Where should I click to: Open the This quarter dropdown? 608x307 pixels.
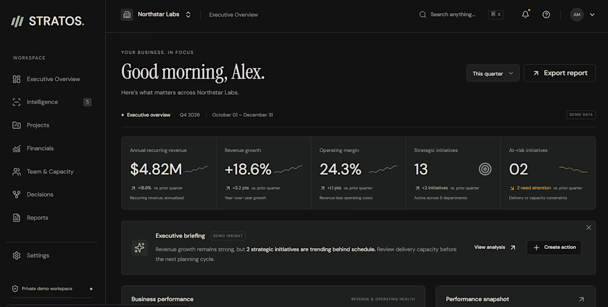(x=493, y=74)
